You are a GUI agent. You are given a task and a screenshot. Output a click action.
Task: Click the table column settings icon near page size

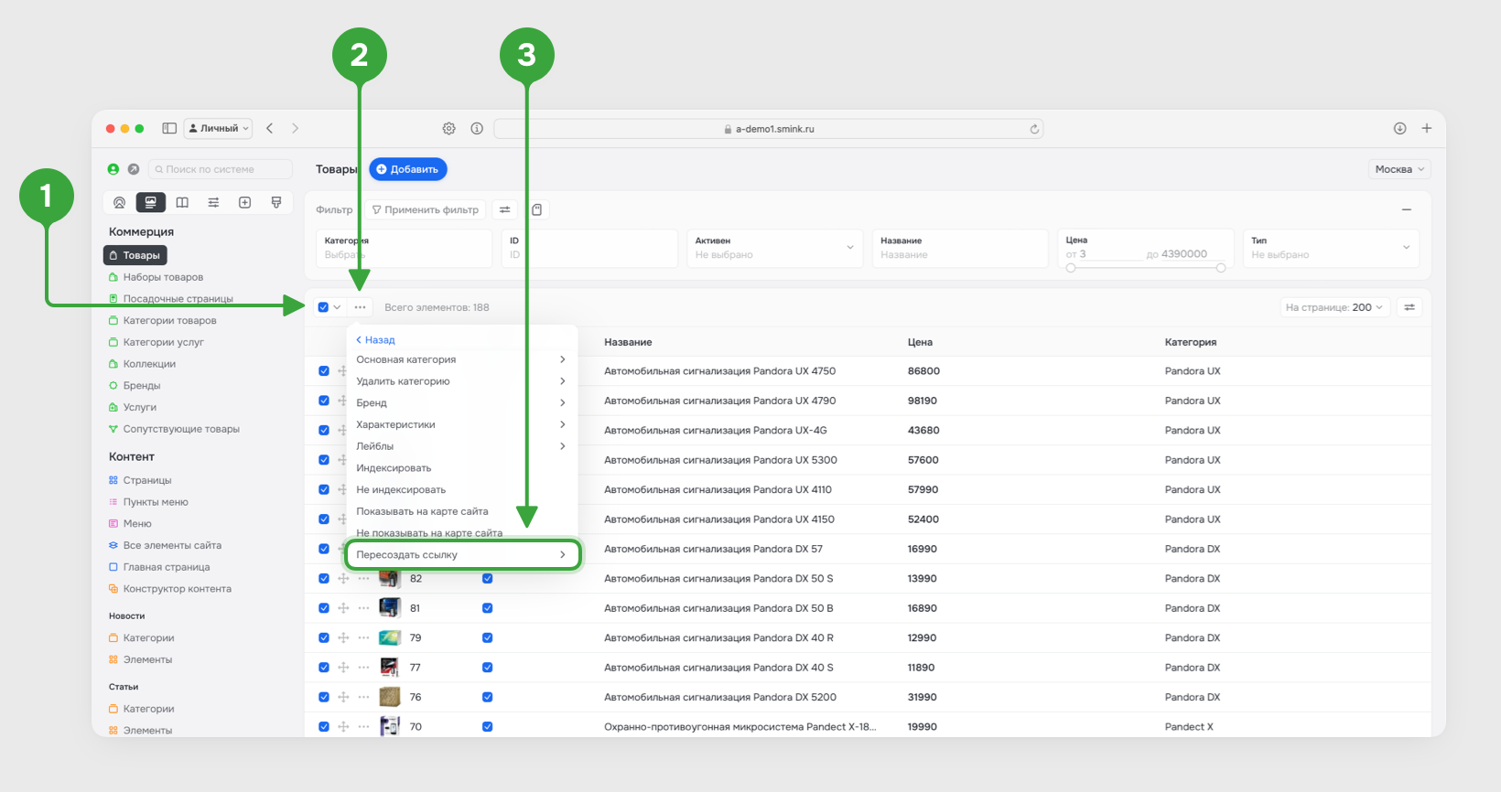click(1409, 307)
